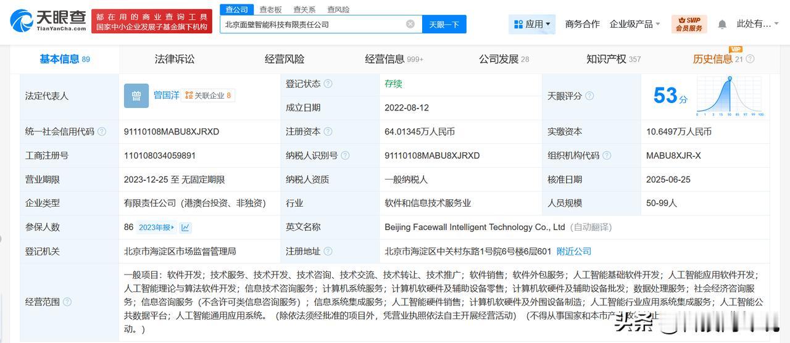Image resolution: width=790 pixels, height=343 pixels.
Task: Open the 历史信息 VIP tab
Action: point(717,59)
